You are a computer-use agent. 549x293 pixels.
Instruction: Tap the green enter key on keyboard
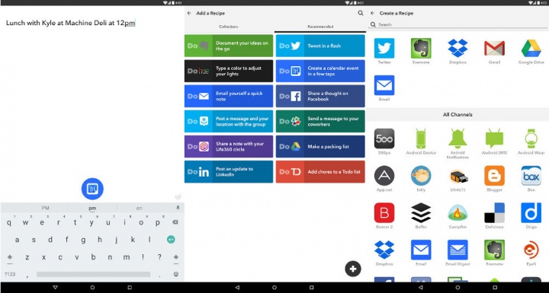pyautogui.click(x=171, y=240)
